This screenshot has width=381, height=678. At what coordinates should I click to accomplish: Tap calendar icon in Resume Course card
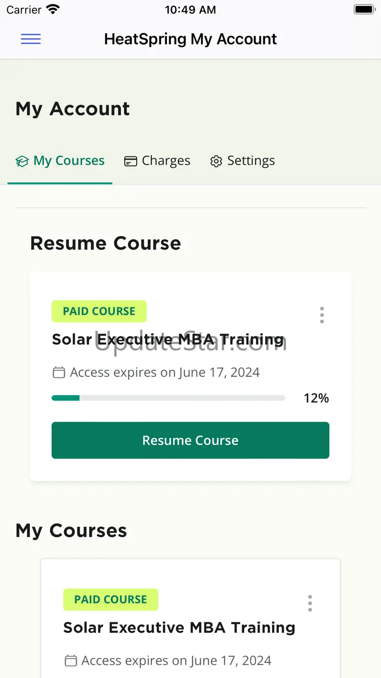(x=59, y=373)
